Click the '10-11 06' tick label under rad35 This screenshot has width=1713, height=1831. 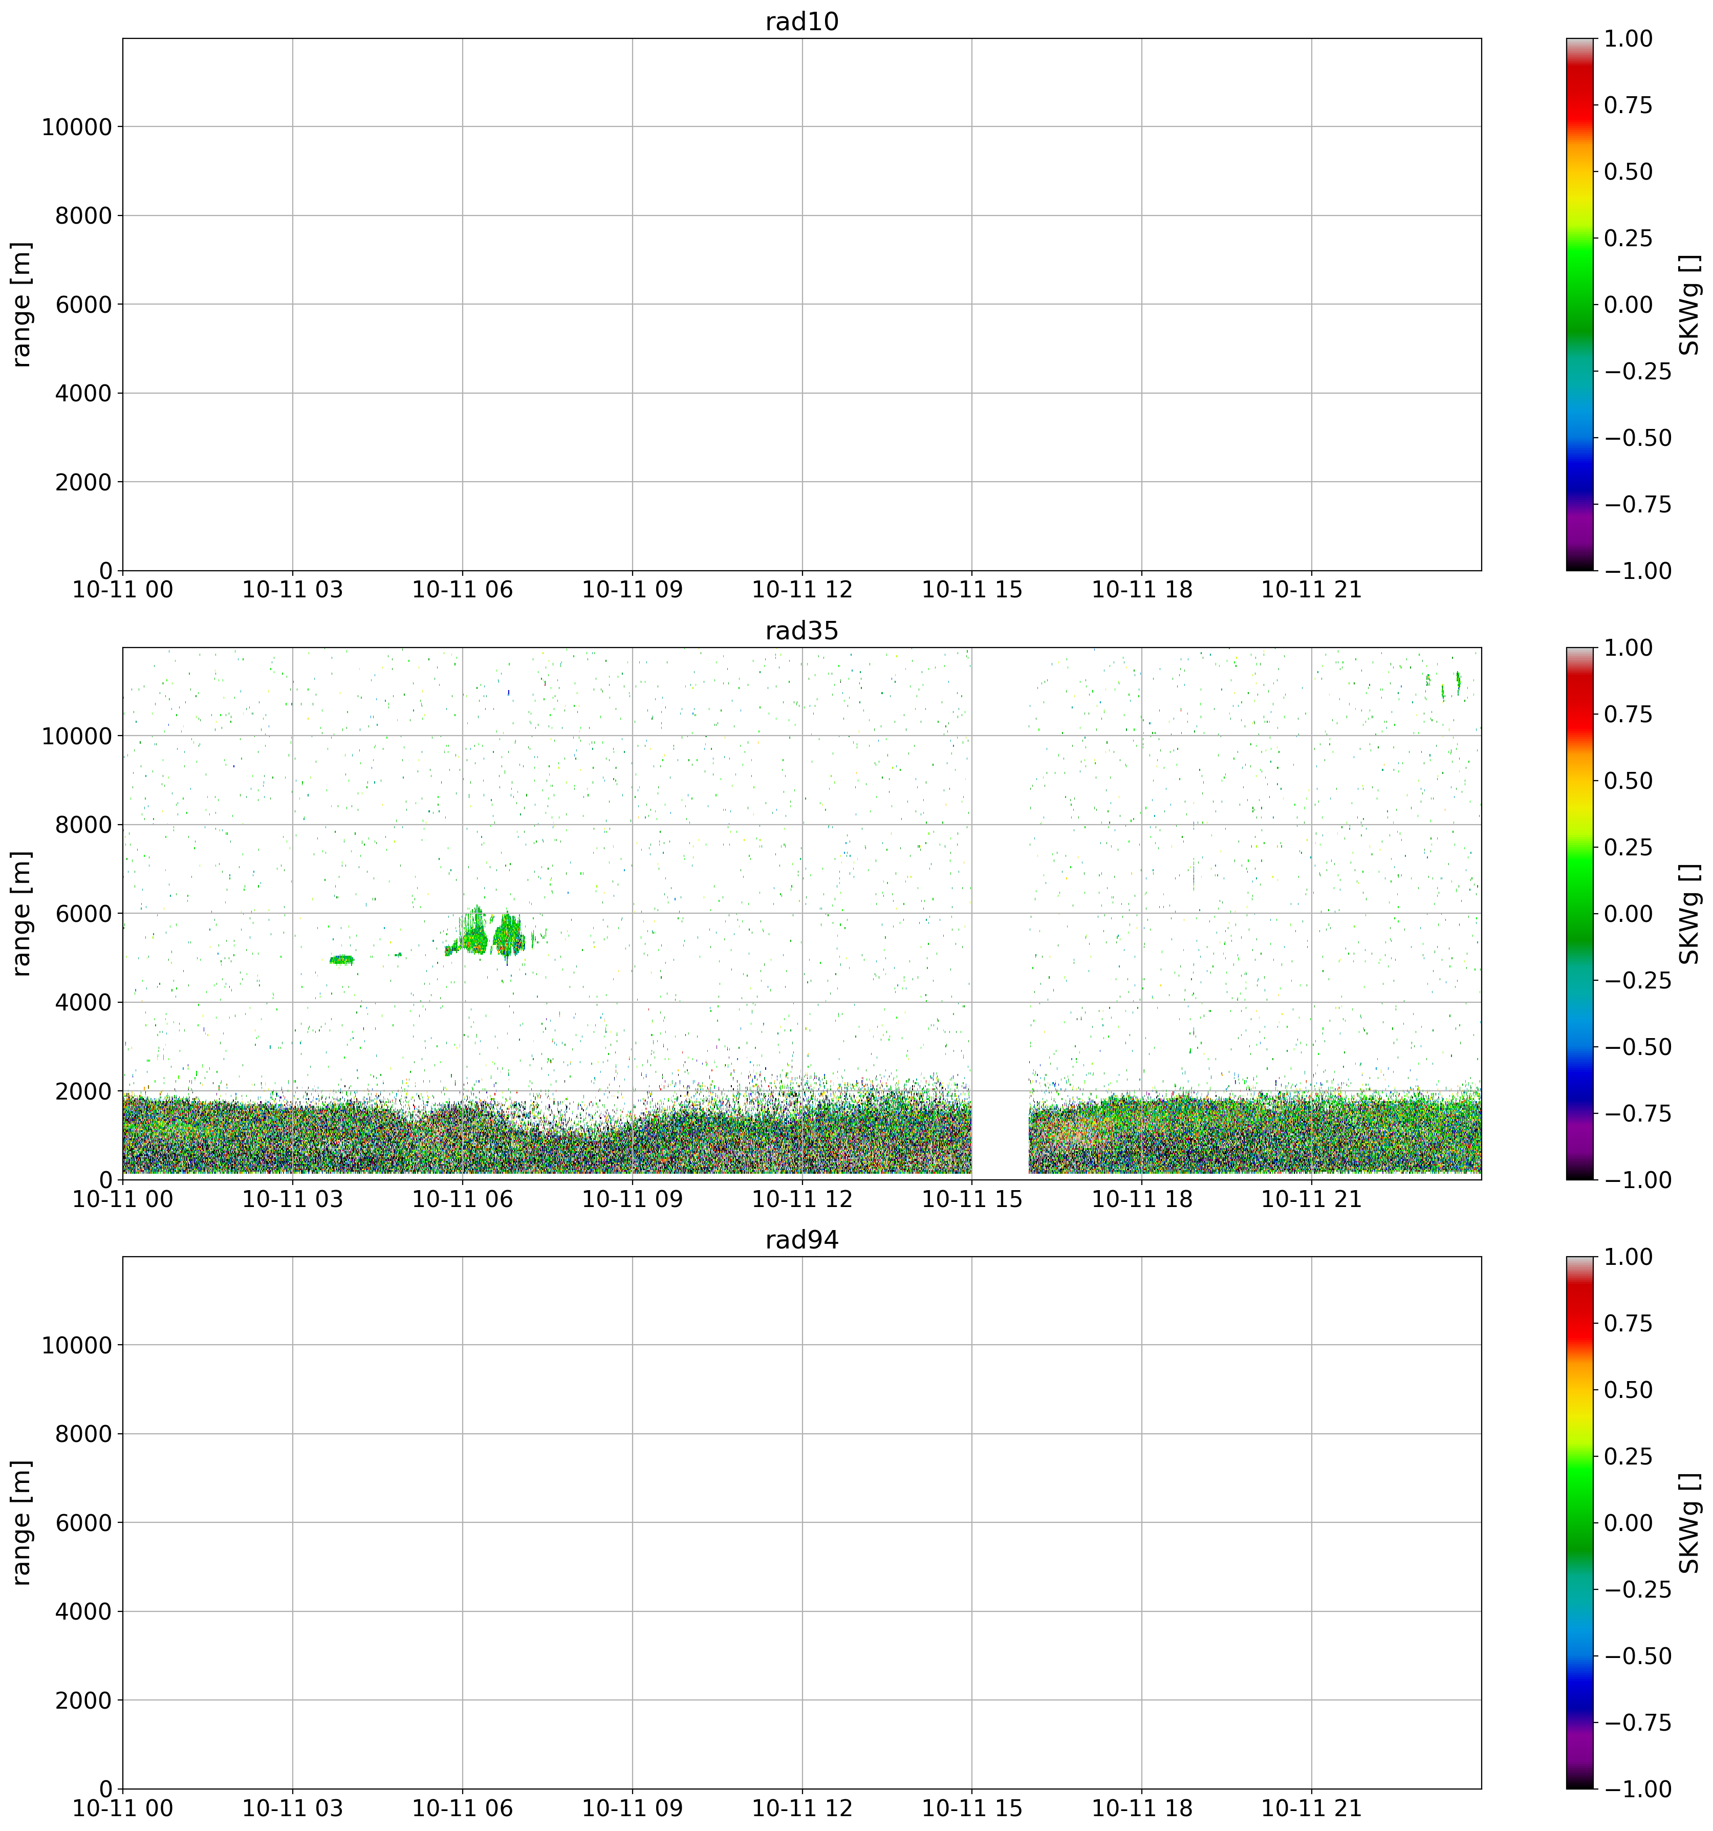(x=462, y=1199)
